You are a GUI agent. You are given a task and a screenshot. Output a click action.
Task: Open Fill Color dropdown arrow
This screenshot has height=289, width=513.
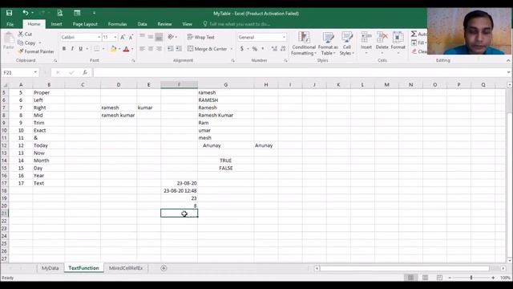coord(119,49)
